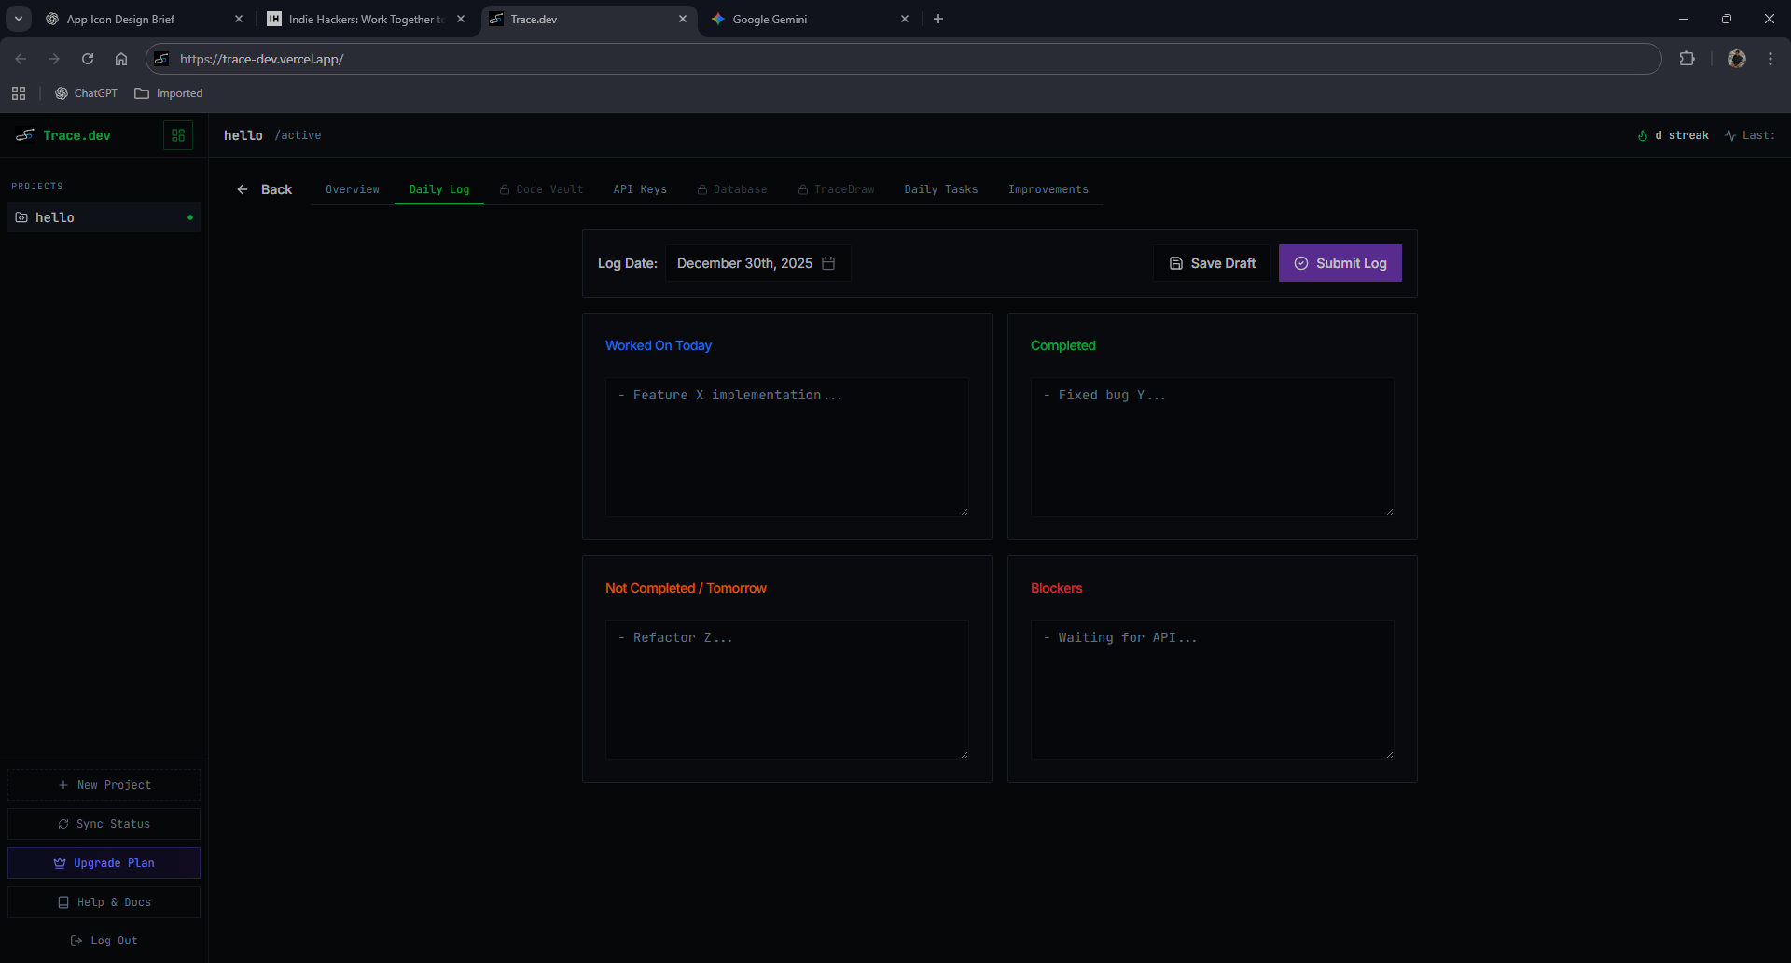Click the Trace.dev logo icon
This screenshot has height=963, width=1791.
pos(23,135)
